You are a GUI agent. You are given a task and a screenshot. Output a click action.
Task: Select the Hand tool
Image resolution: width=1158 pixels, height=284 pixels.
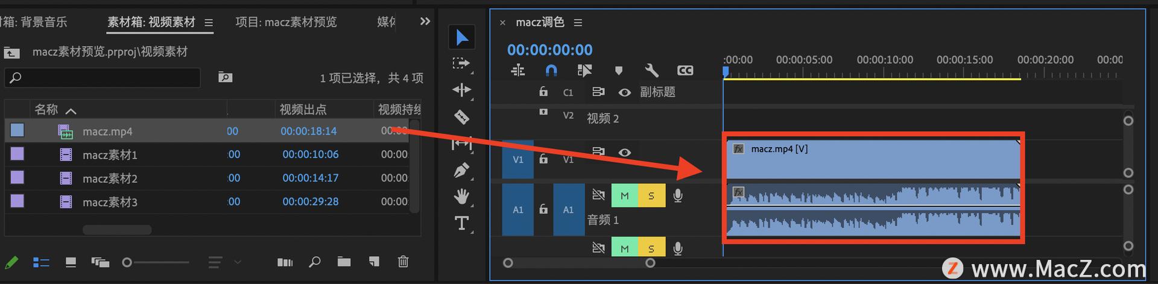pos(461,197)
